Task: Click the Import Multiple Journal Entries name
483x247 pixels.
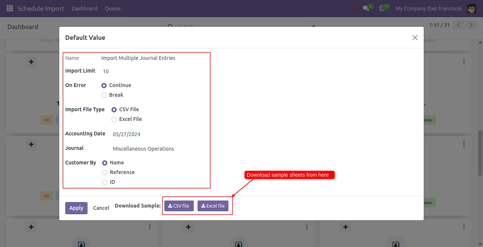Action: [x=138, y=58]
